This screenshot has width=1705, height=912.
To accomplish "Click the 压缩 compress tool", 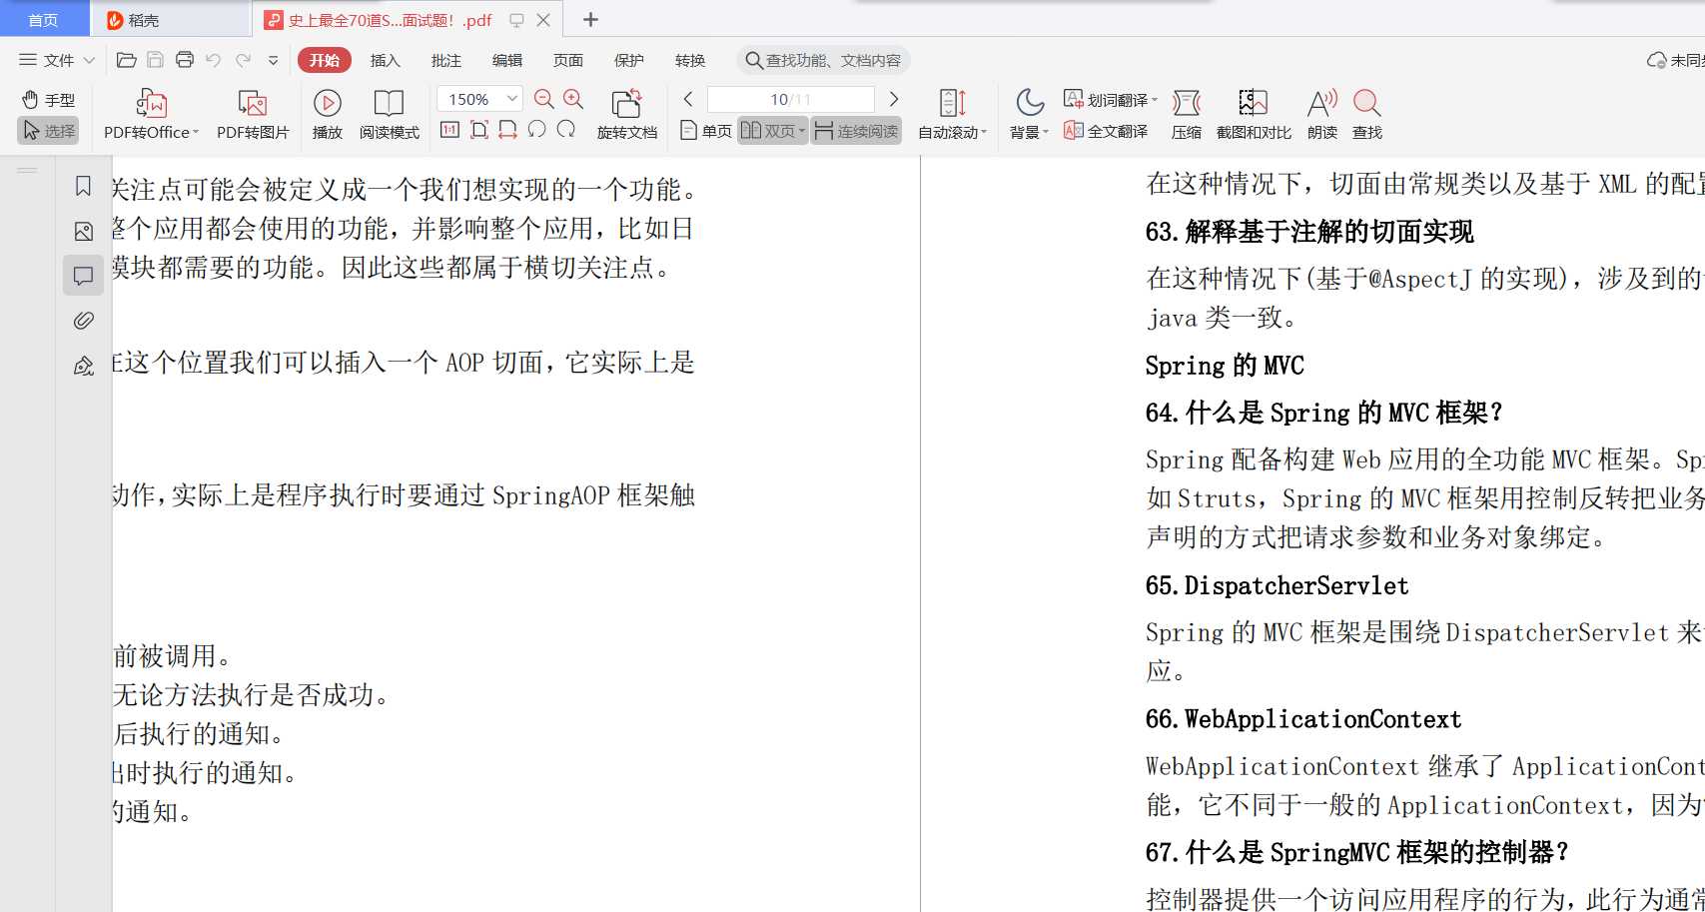I will pos(1187,115).
